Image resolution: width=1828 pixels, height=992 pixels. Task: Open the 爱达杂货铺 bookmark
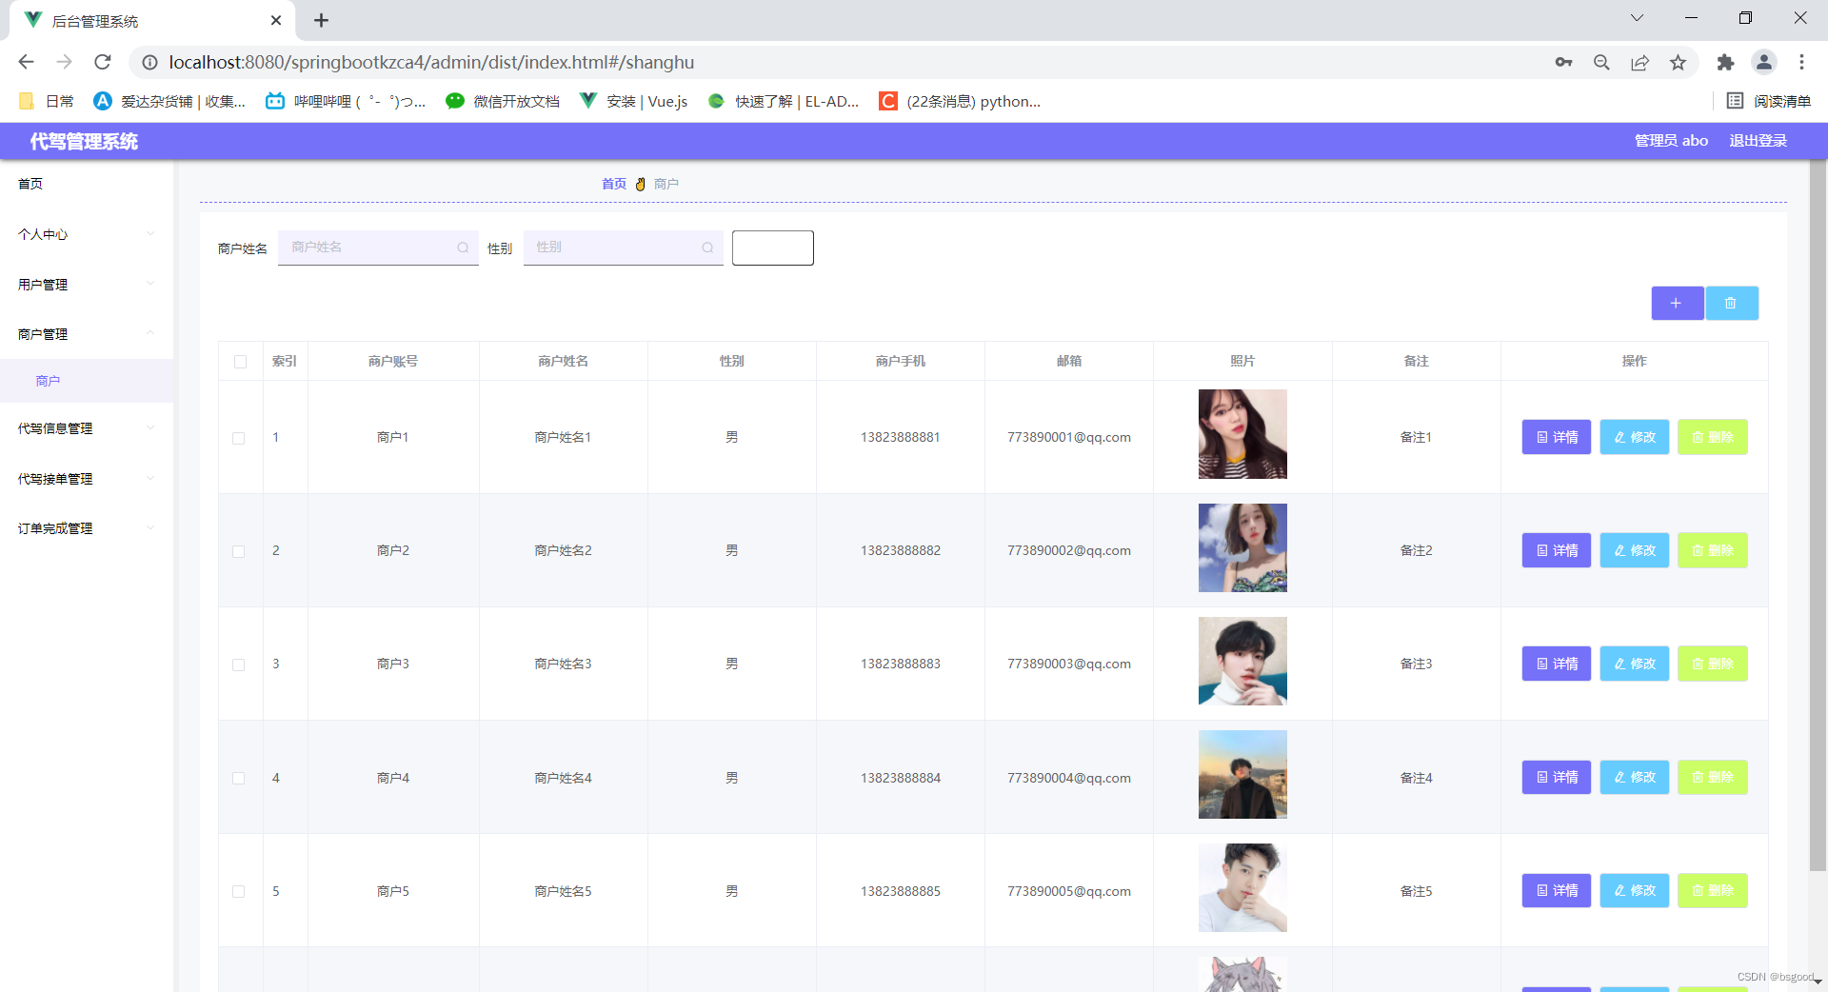point(169,101)
